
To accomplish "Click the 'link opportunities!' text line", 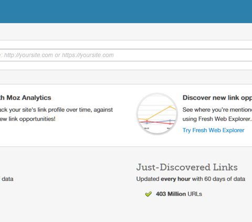I will [x=28, y=119].
